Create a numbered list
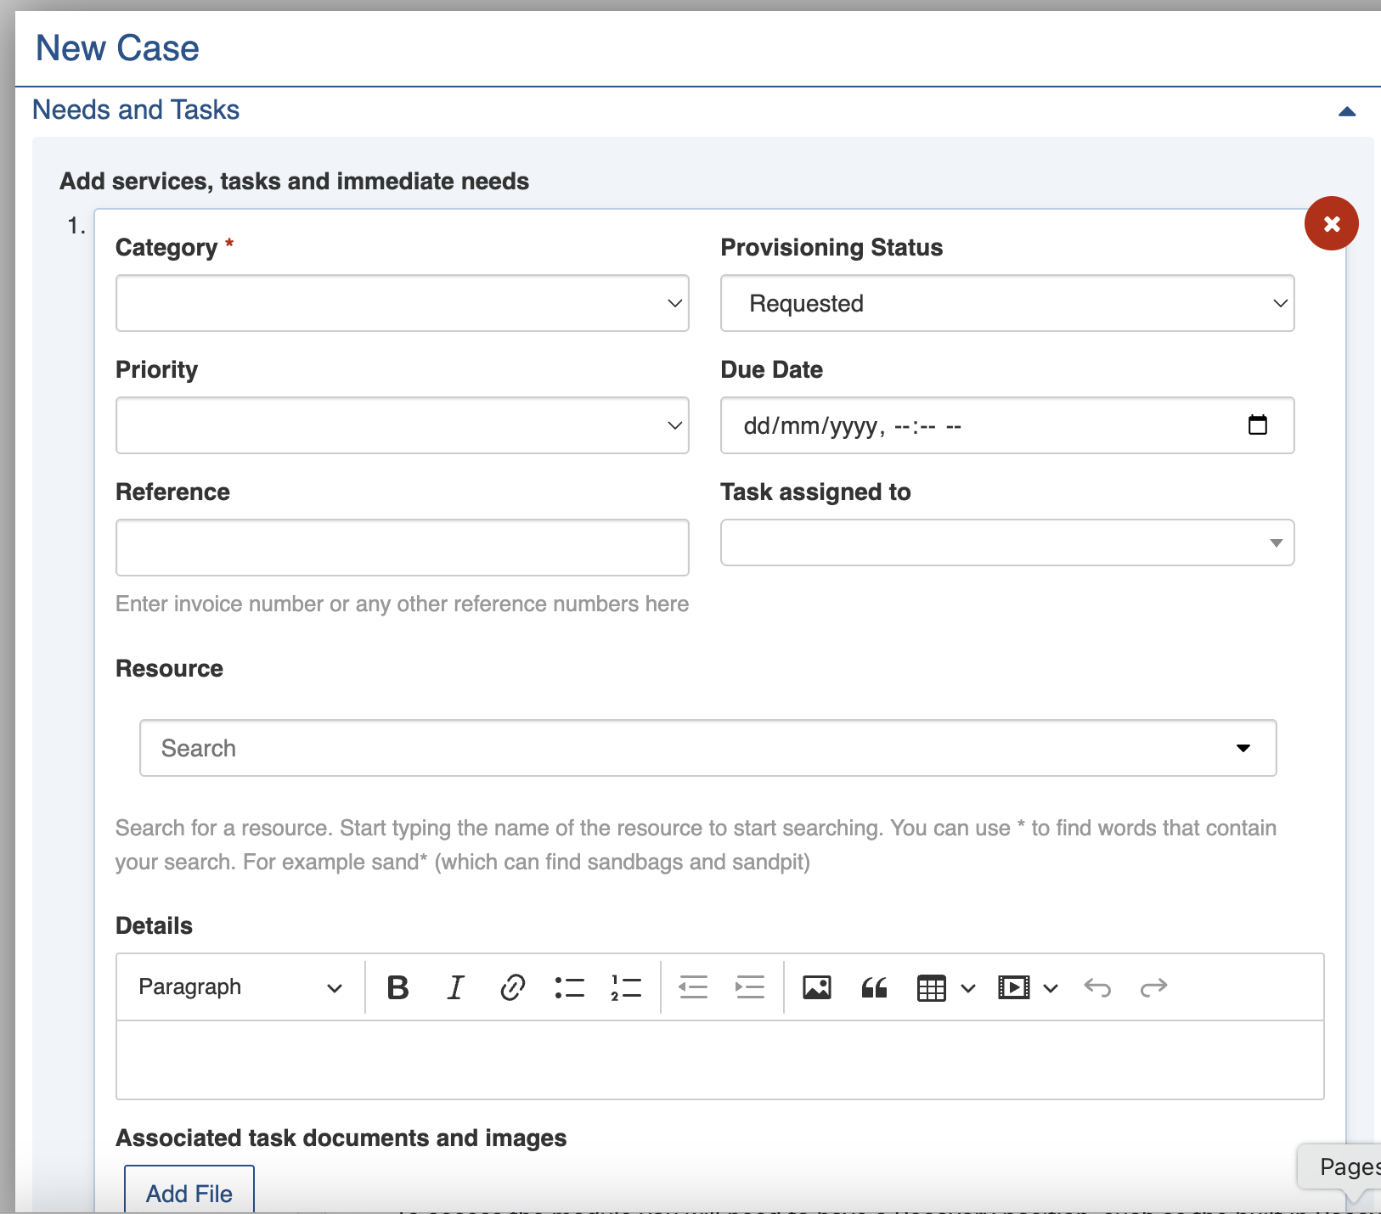Viewport: 1381px width, 1214px height. [x=626, y=987]
